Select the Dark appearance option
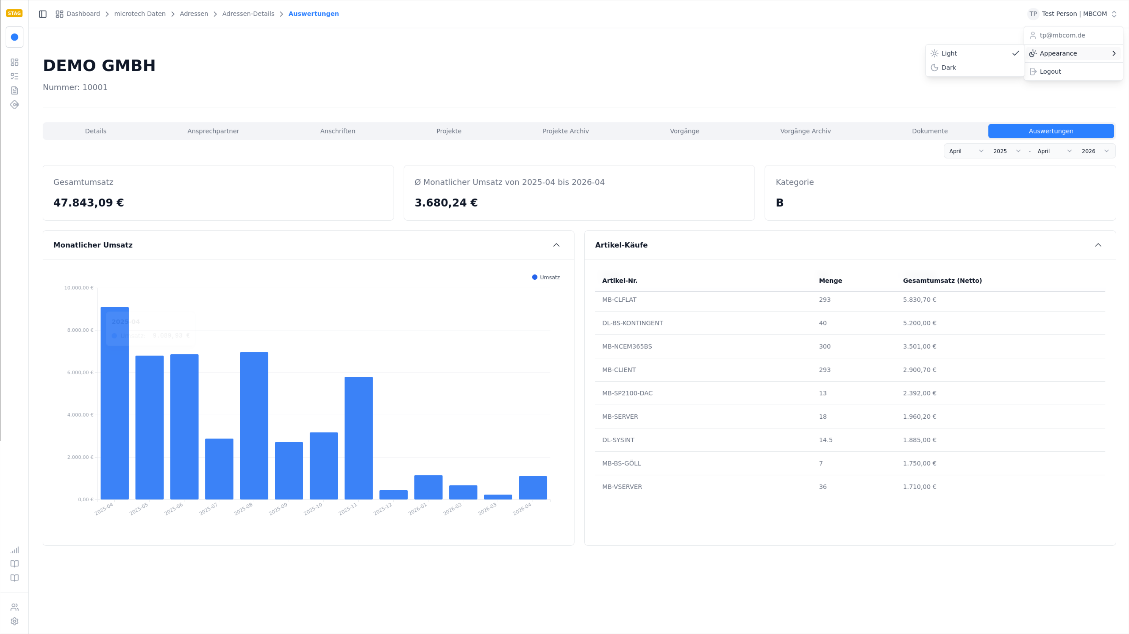 [x=975, y=68]
